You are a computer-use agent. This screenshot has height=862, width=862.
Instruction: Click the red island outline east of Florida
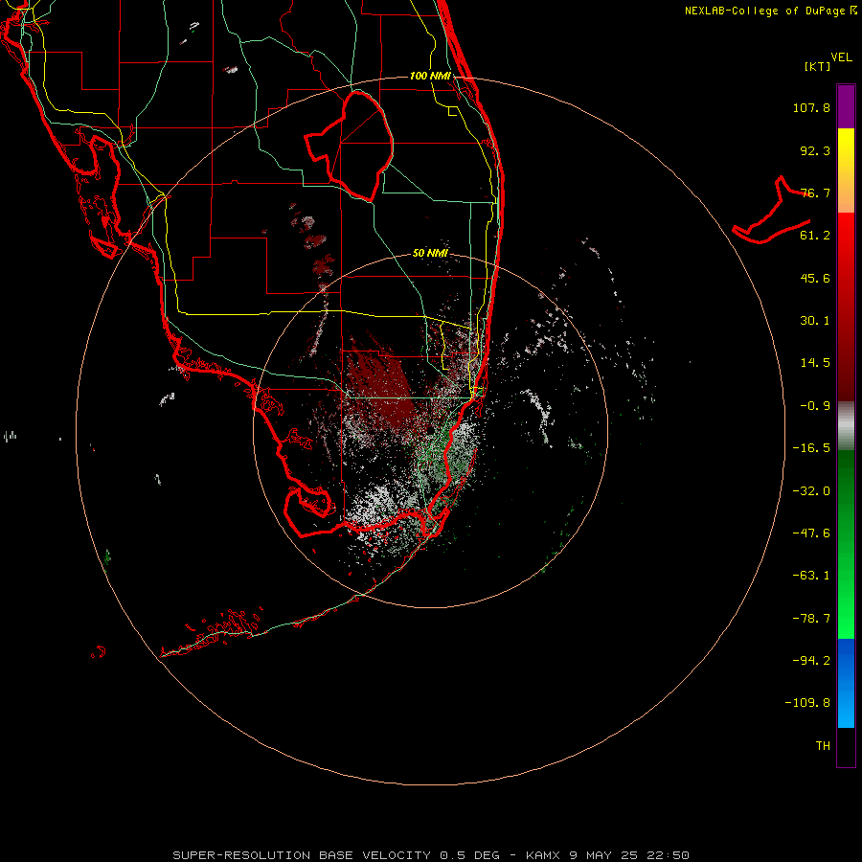tap(771, 210)
